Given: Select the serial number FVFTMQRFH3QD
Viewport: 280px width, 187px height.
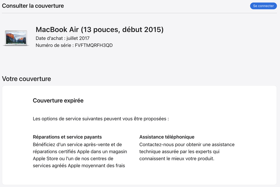Looking at the screenshot, I should pyautogui.click(x=94, y=45).
